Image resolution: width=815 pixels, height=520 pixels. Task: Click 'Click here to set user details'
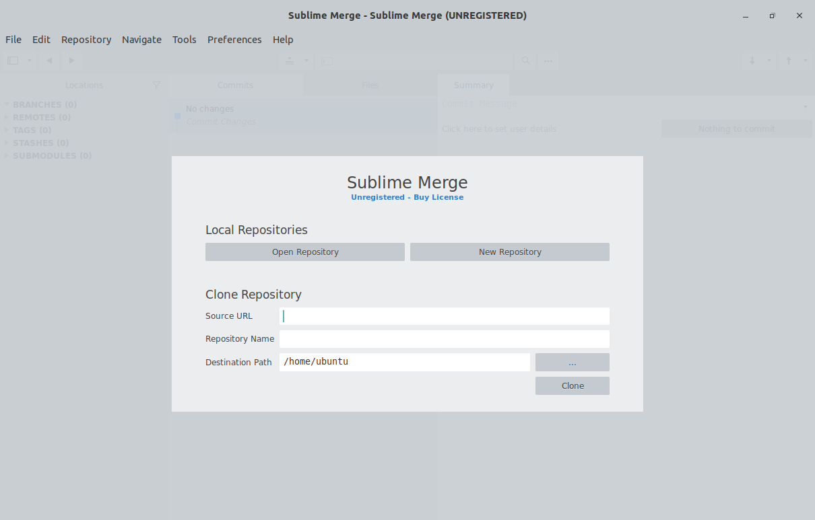click(x=499, y=128)
